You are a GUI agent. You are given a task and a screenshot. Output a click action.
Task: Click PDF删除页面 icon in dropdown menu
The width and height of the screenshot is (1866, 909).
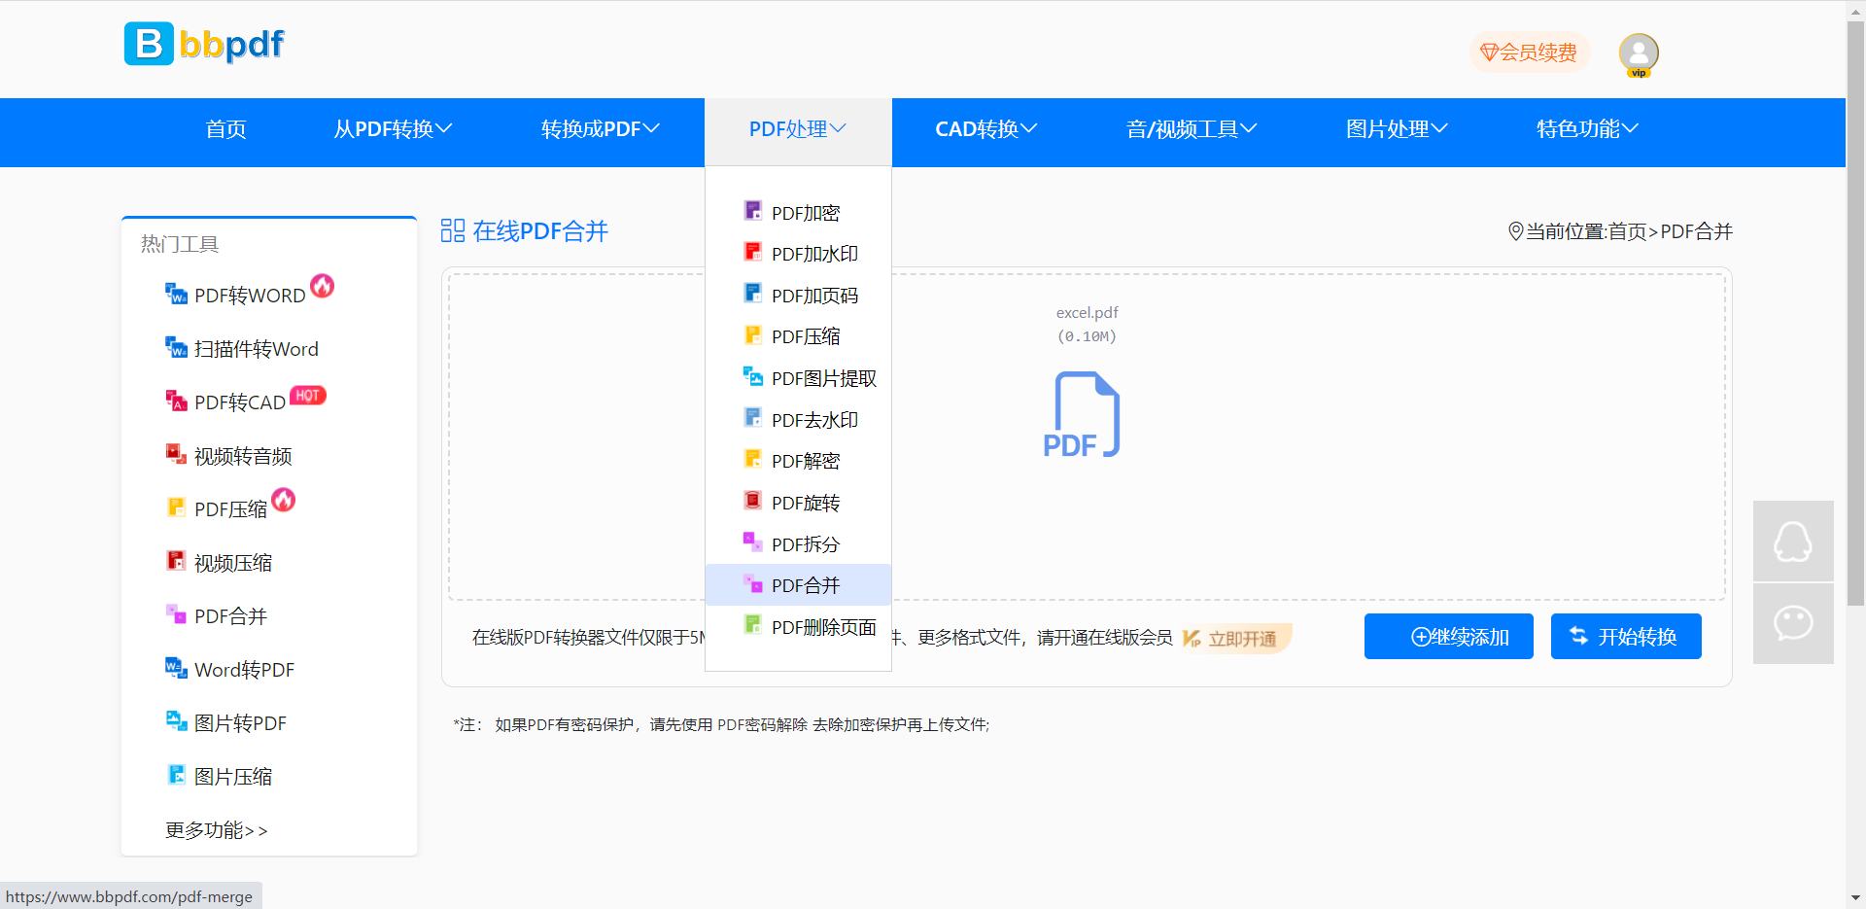753,625
